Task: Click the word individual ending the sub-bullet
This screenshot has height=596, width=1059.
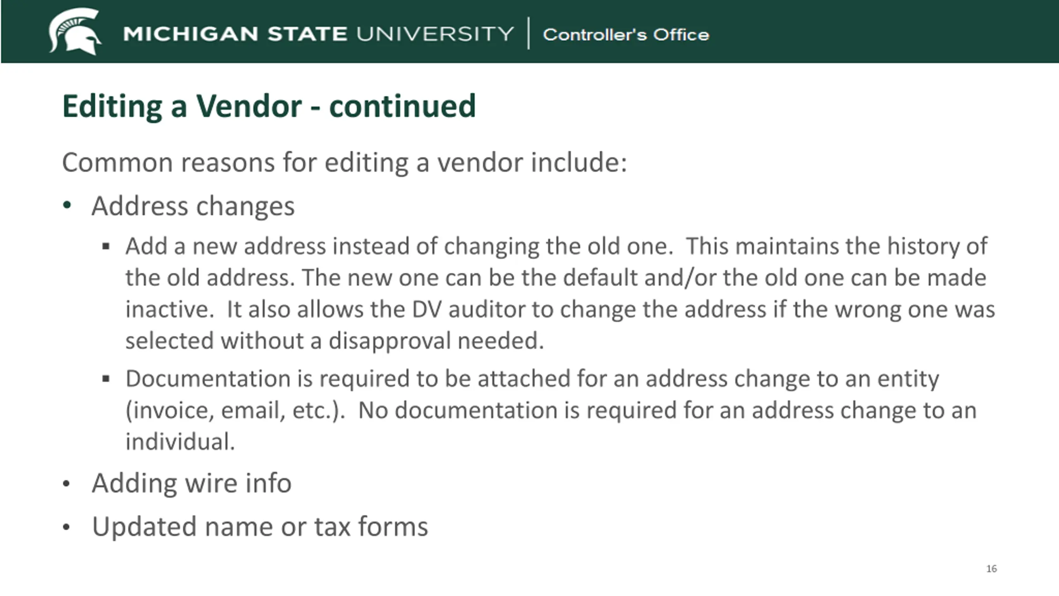Action: pos(180,442)
